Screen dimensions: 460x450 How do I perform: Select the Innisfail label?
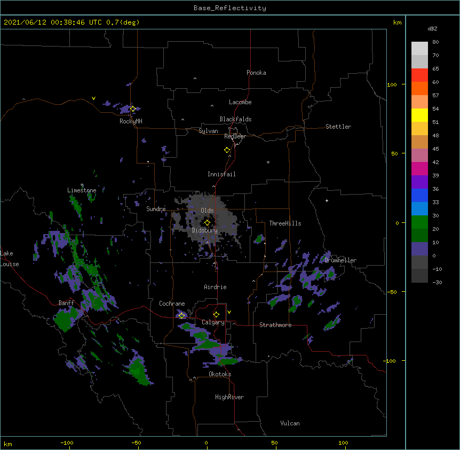click(221, 174)
